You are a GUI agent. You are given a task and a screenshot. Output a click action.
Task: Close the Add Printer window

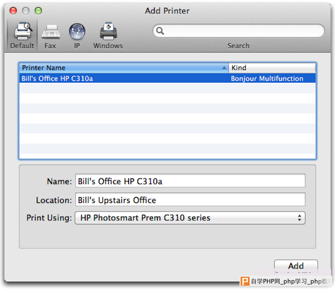13,11
